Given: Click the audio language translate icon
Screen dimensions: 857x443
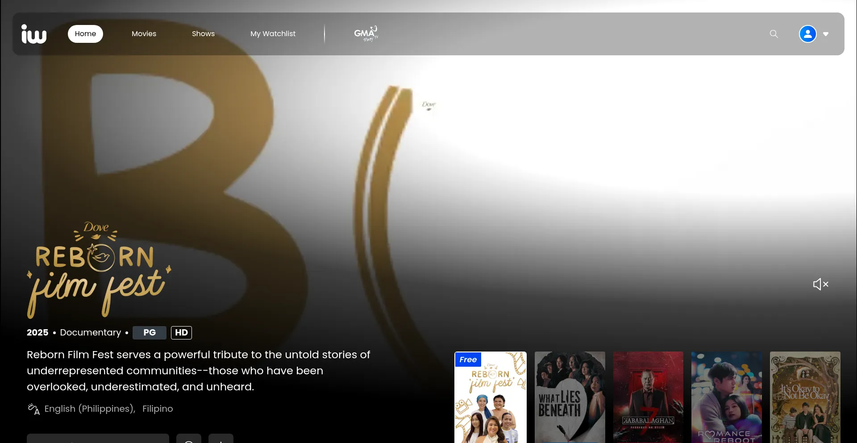Looking at the screenshot, I should 34,409.
